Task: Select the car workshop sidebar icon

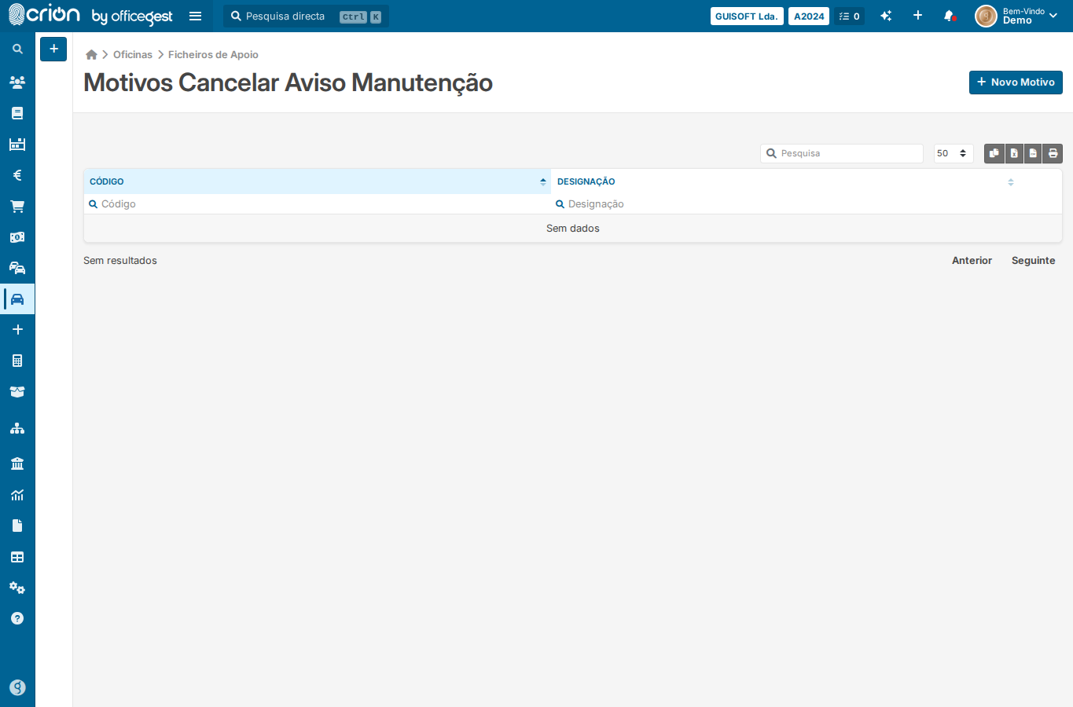Action: point(17,299)
